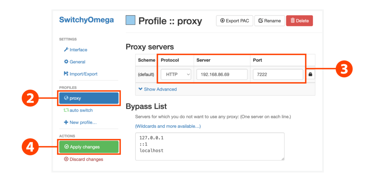This screenshot has height=184, width=370.
Task: Click inside the Bypass List textarea
Action: click(x=210, y=146)
